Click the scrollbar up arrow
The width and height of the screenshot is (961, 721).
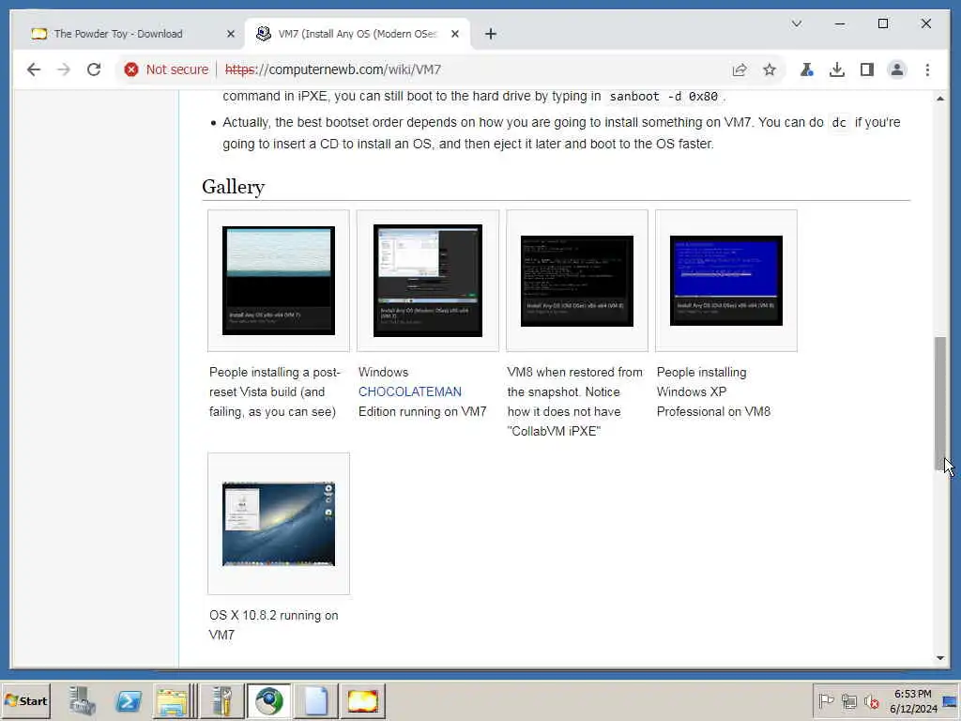(x=940, y=98)
